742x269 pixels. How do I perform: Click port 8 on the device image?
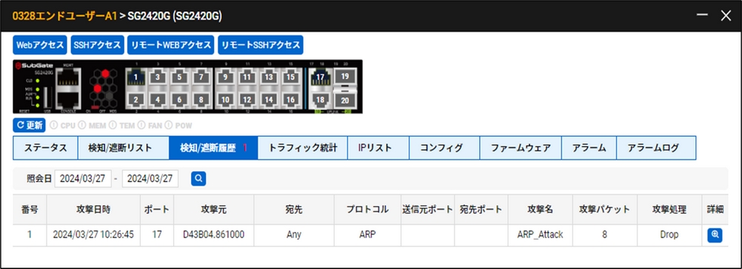[201, 100]
